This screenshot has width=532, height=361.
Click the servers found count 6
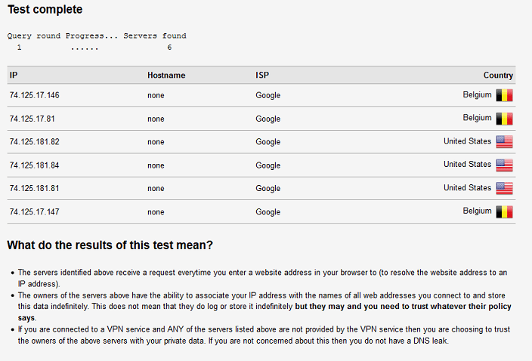(x=169, y=48)
